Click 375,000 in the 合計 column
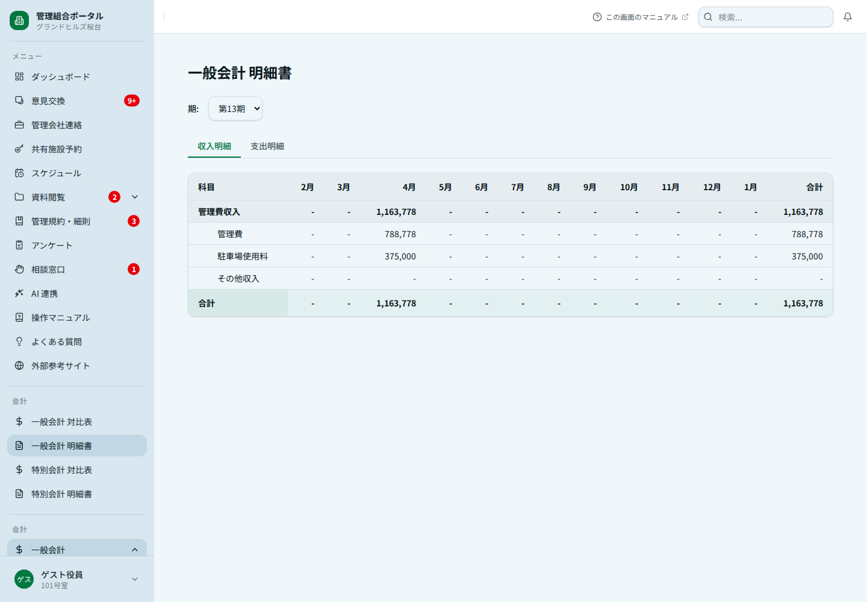This screenshot has height=602, width=867. pos(807,256)
